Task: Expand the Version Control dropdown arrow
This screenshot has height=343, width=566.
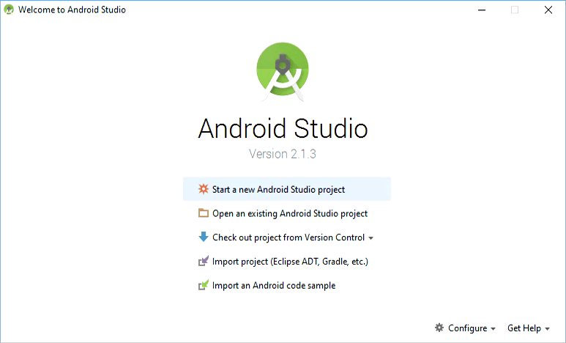Action: (x=370, y=237)
